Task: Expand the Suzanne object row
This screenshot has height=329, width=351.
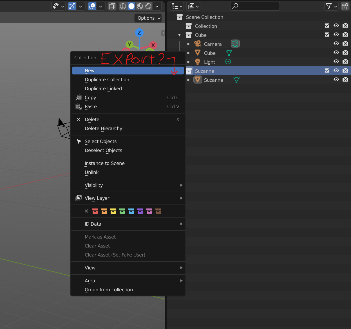Action: click(189, 80)
